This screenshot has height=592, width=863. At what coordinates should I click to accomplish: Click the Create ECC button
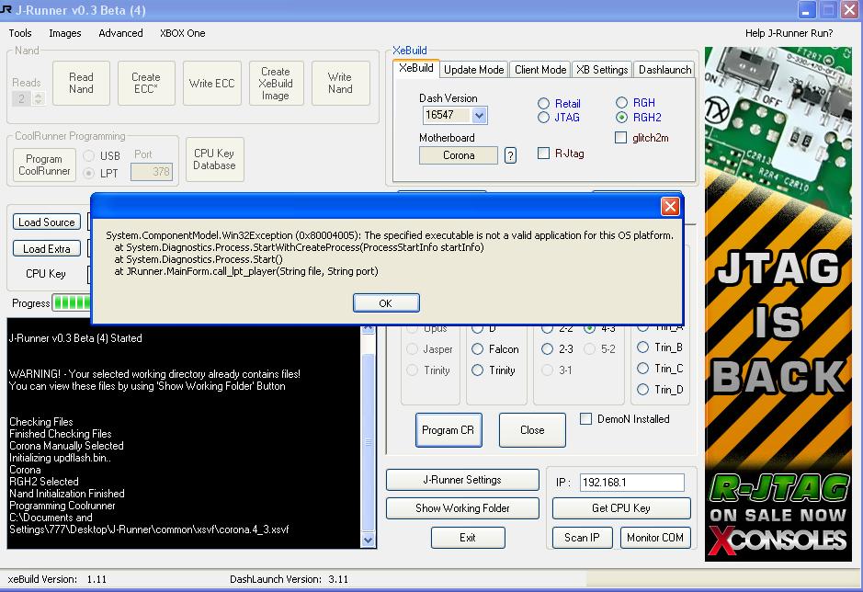pyautogui.click(x=146, y=83)
